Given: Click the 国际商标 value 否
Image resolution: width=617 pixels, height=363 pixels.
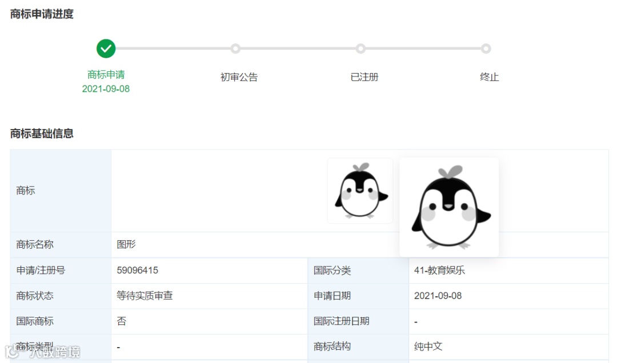Looking at the screenshot, I should pos(122,321).
